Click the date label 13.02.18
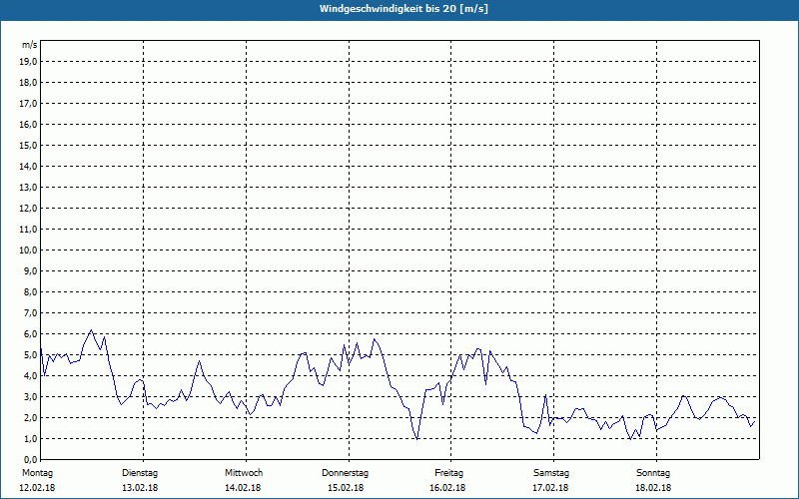799x499 pixels. point(140,488)
